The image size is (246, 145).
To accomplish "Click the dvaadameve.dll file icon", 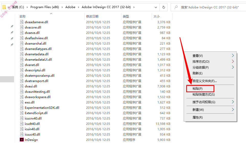I will (22, 22).
